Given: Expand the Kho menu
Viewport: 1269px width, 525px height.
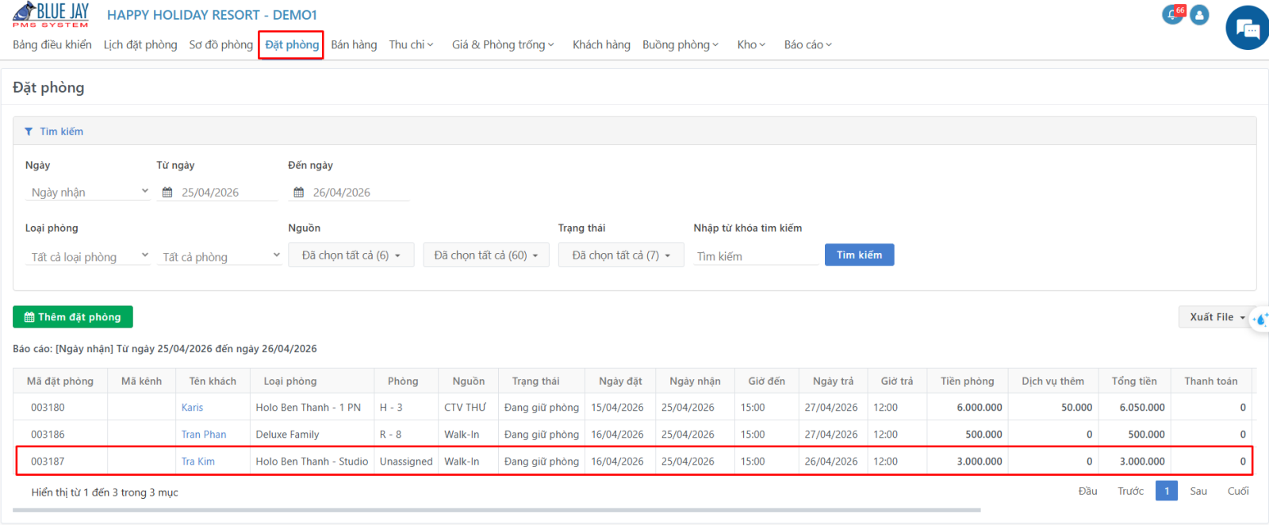Looking at the screenshot, I should coord(751,44).
